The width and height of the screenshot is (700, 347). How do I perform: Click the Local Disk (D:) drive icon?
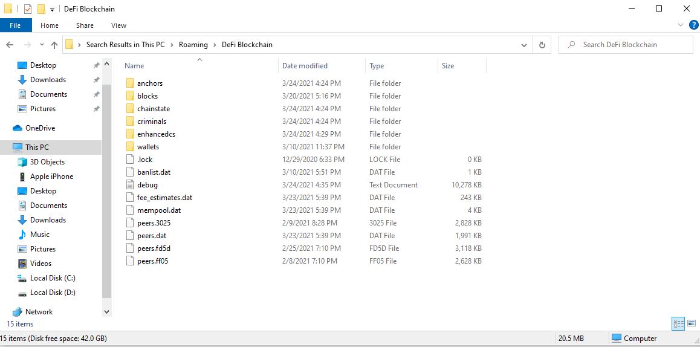22,293
